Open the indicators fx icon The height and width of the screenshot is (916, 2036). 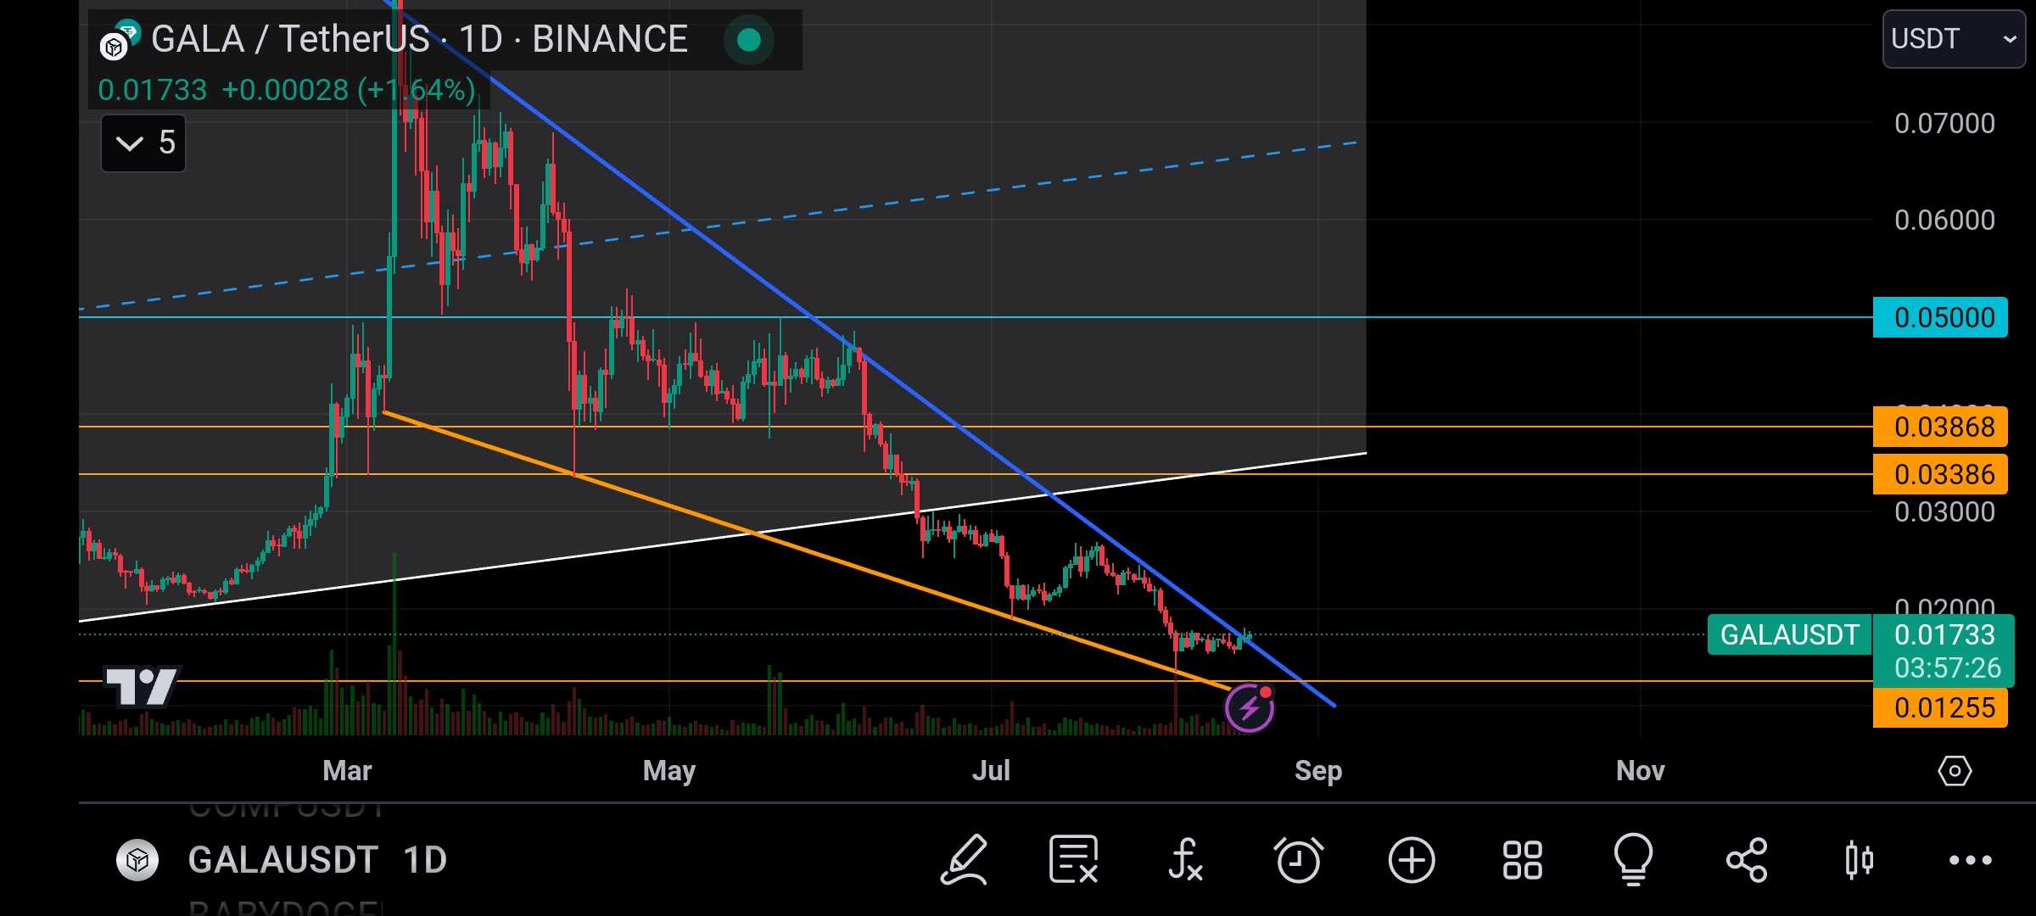(x=1185, y=860)
